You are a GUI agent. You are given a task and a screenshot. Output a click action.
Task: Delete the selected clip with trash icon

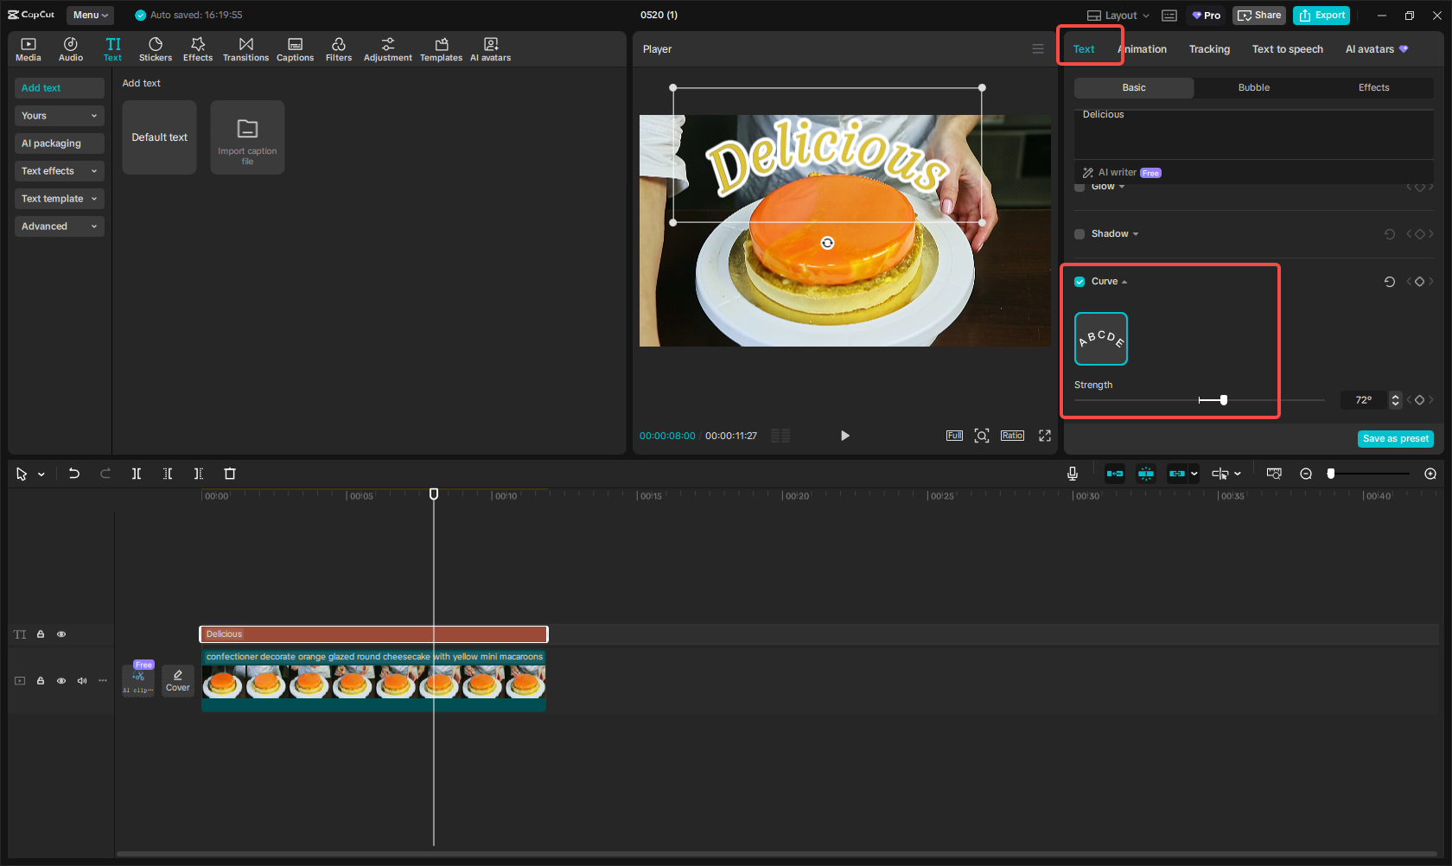[230, 474]
